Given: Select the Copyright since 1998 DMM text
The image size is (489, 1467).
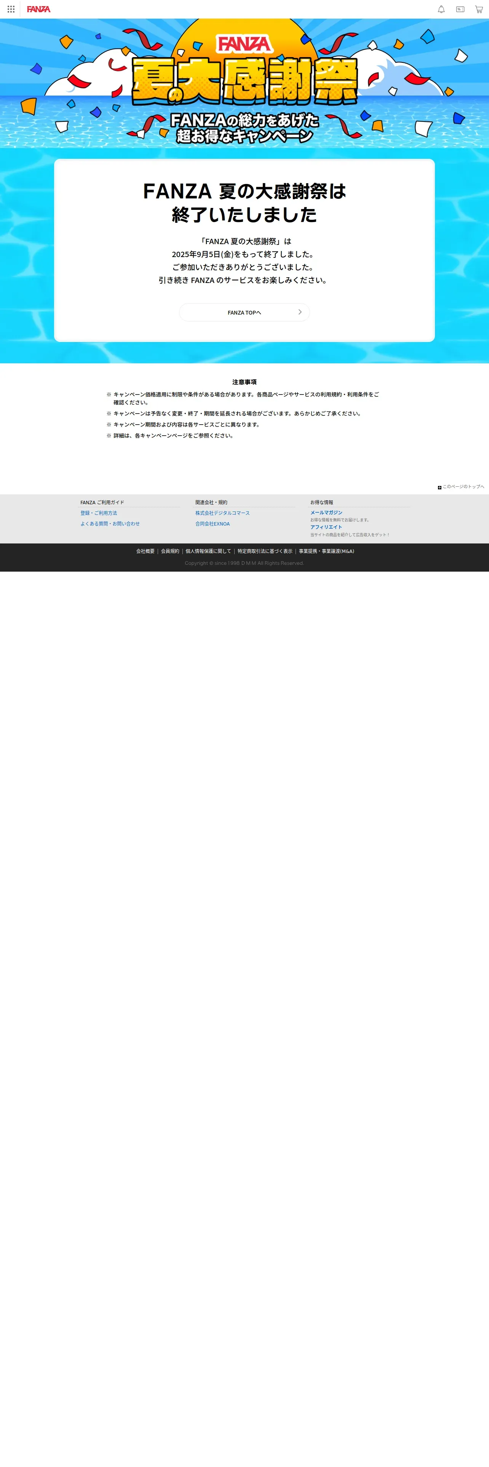Looking at the screenshot, I should coord(244,563).
